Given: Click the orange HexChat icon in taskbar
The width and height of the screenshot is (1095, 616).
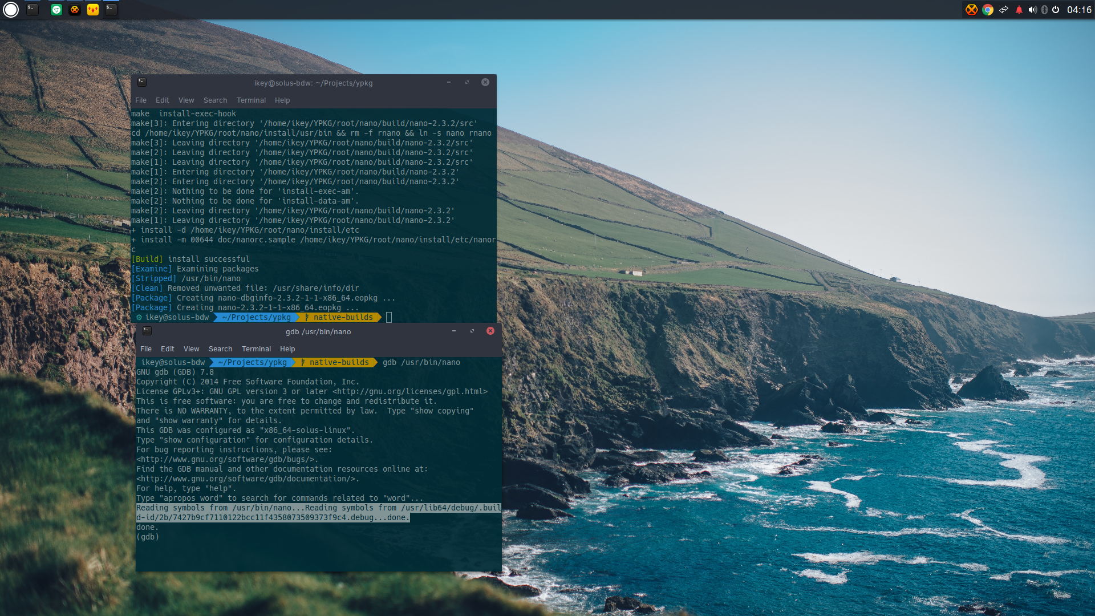Looking at the screenshot, I should [x=75, y=10].
